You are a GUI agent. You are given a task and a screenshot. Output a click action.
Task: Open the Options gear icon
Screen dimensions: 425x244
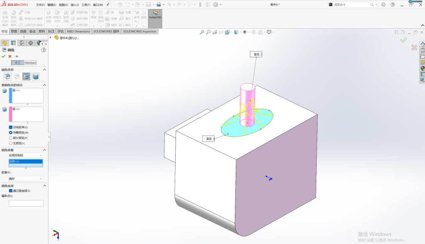(x=216, y=5)
